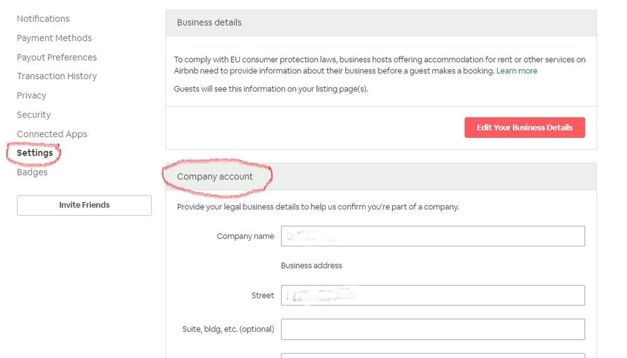Follow the Learn more link
Viewport: 627px width, 358px height.
tap(517, 71)
